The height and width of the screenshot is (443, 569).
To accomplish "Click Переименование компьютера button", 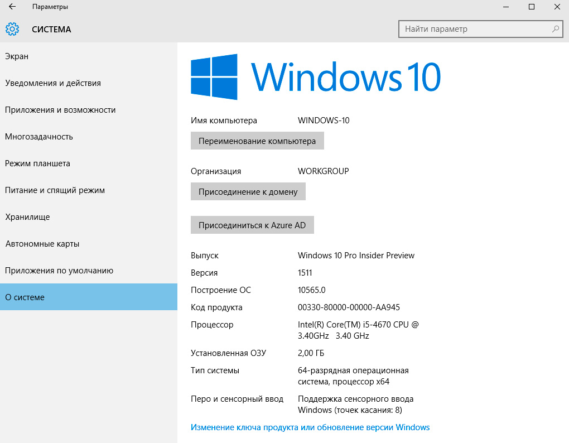I will click(x=257, y=141).
